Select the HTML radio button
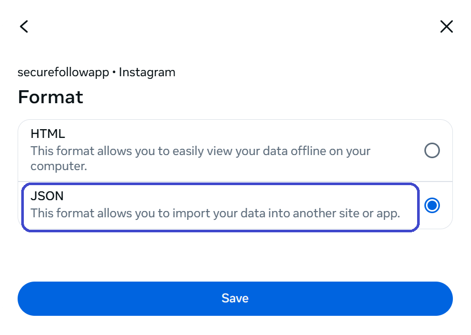This screenshot has width=471, height=335. point(432,151)
